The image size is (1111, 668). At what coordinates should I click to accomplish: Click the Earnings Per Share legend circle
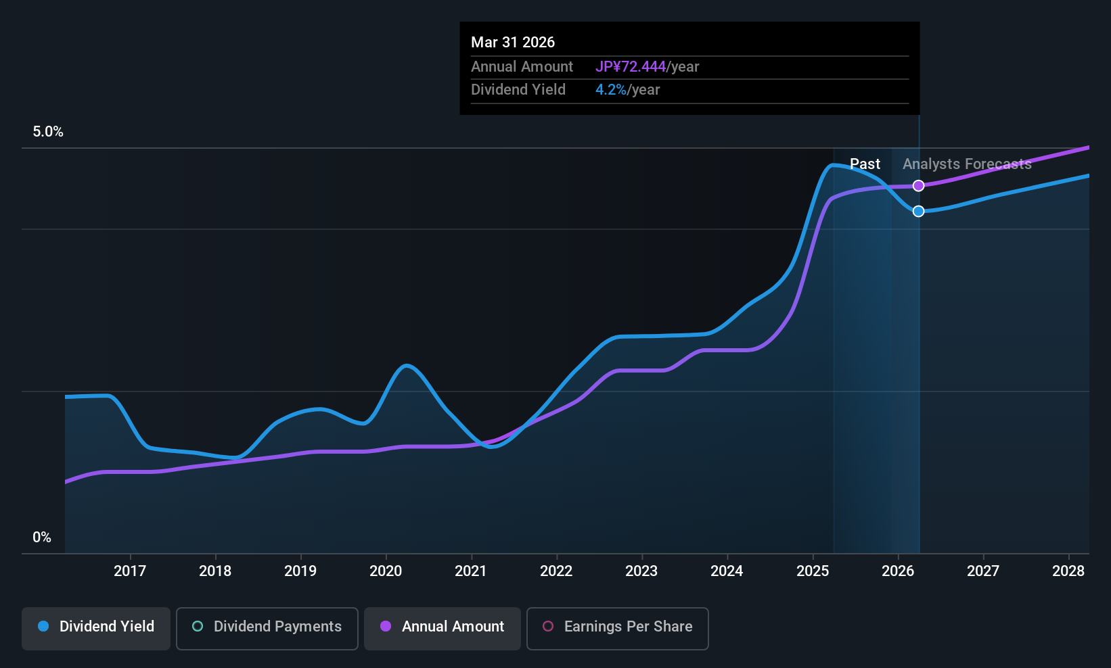tap(548, 627)
